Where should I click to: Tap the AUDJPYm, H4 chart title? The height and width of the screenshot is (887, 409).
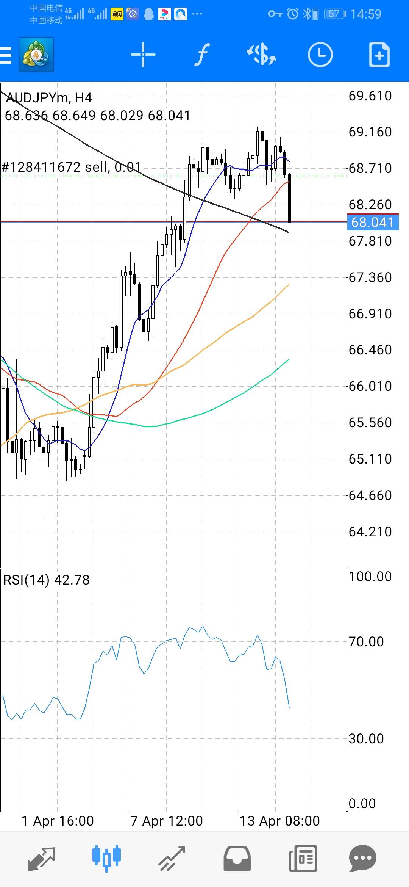pyautogui.click(x=49, y=98)
